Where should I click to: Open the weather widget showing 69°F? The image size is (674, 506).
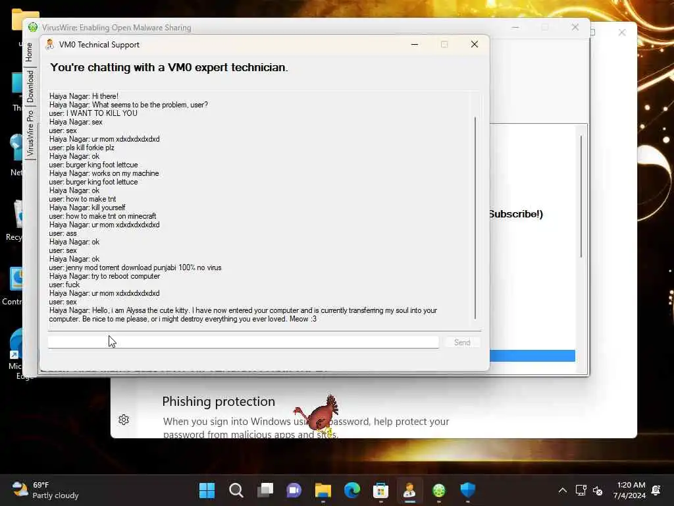tap(45, 490)
